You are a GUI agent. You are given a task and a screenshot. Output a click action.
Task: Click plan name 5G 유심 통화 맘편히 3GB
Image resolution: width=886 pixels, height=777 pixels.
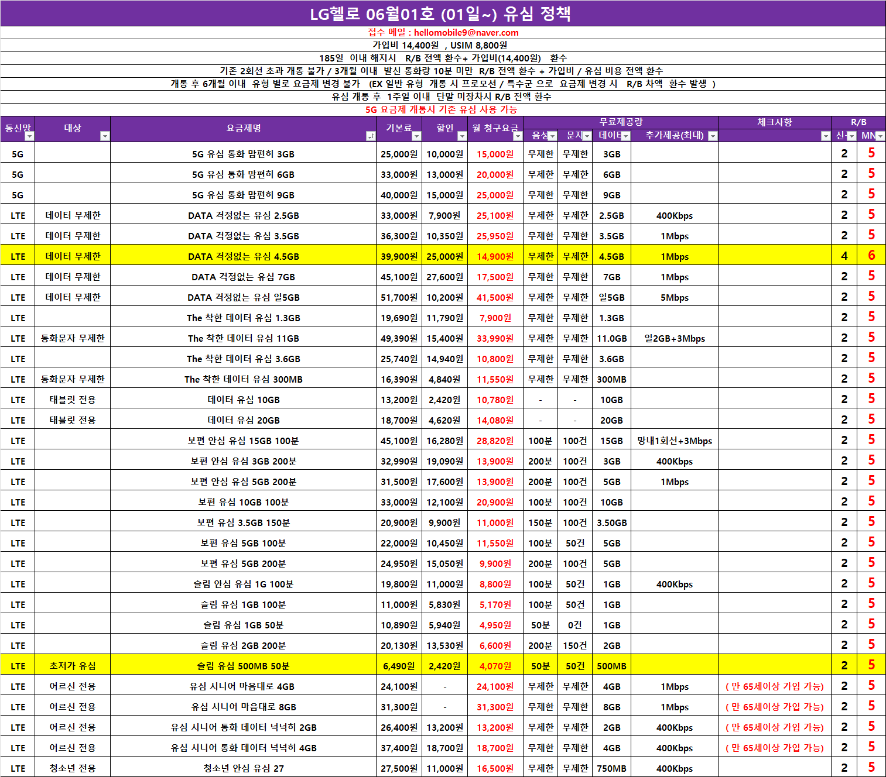click(x=243, y=154)
